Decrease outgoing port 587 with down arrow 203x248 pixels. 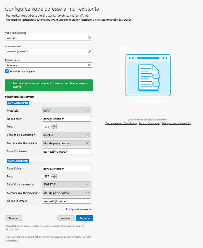pos(54,177)
